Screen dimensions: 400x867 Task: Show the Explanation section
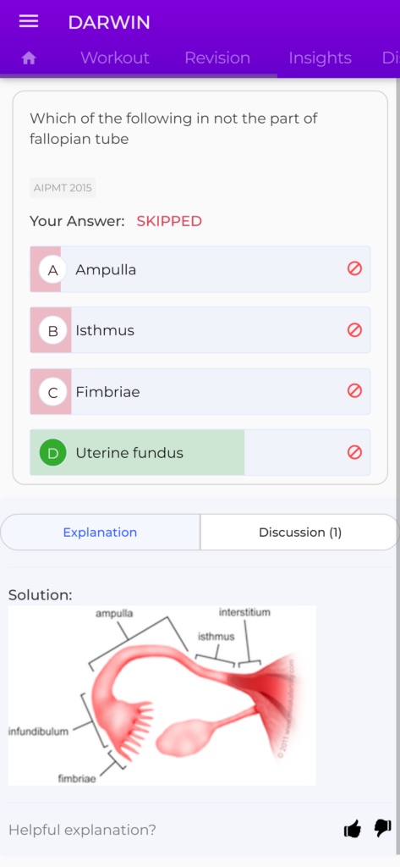[x=100, y=532]
